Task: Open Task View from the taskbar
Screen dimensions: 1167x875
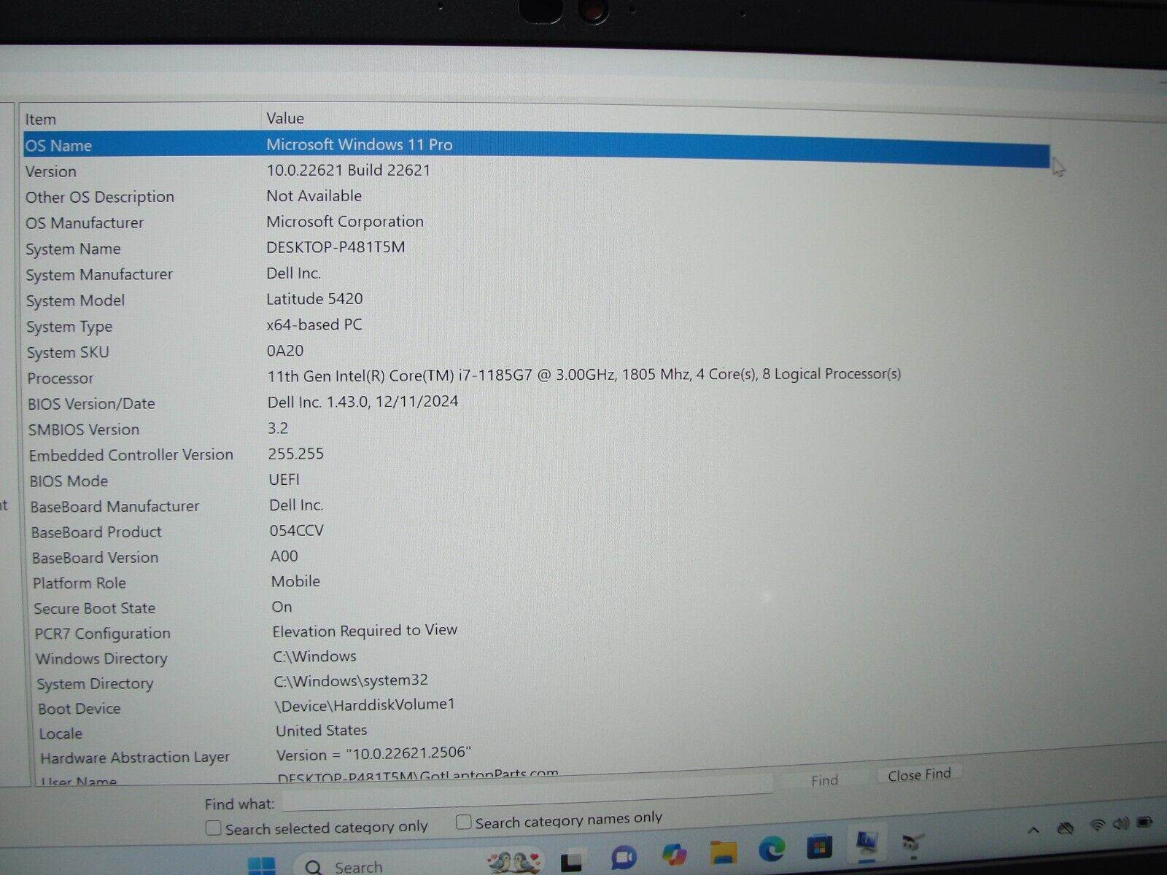Action: (571, 861)
